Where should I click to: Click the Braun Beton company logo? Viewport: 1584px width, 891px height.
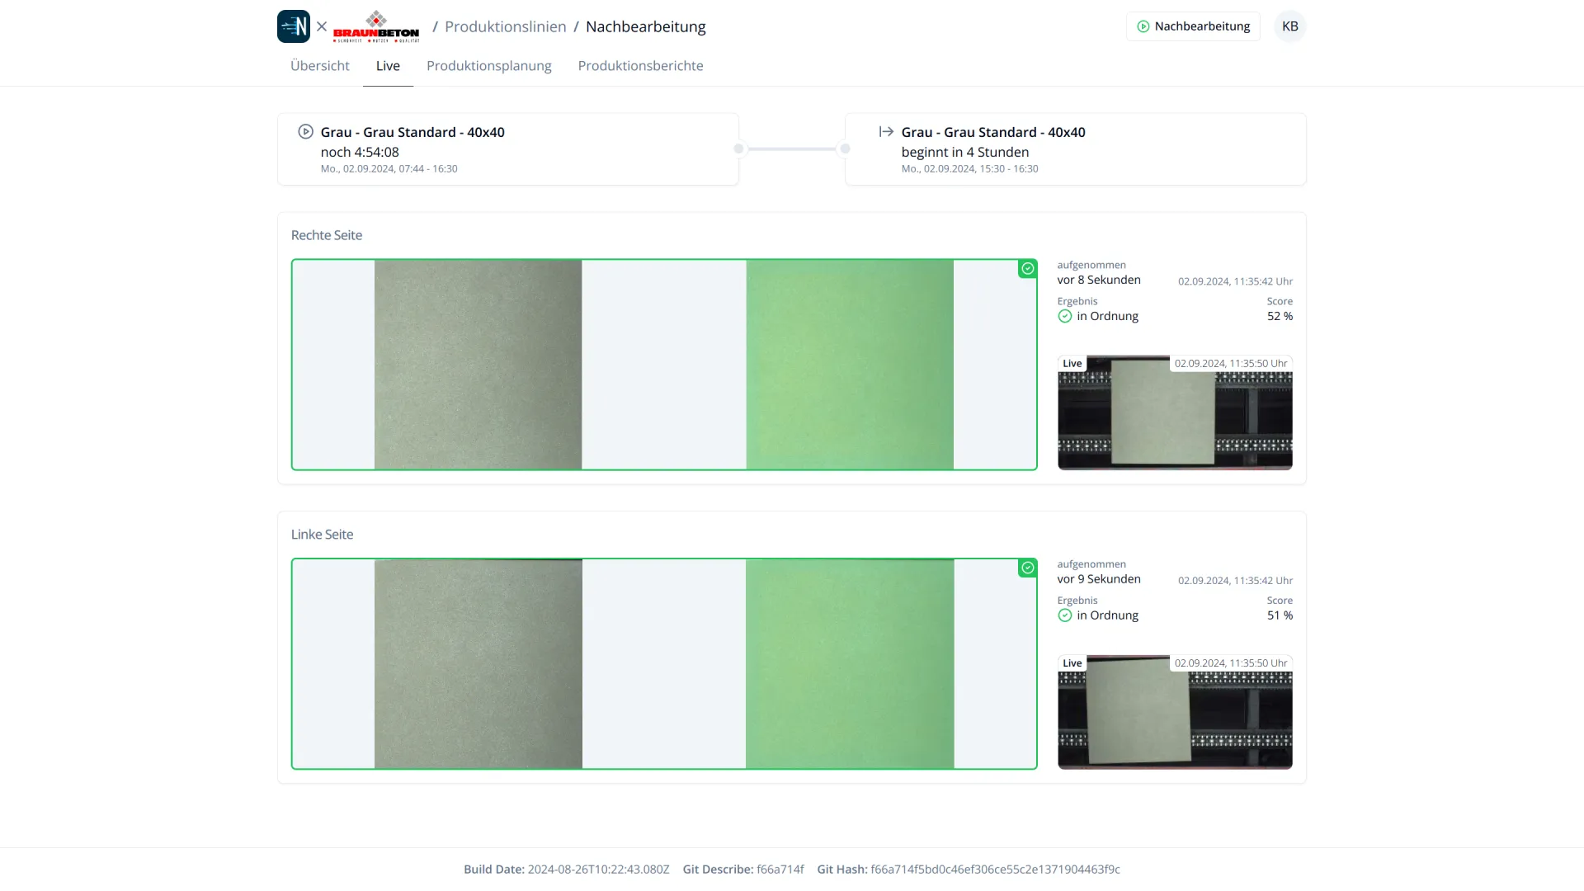coord(376,26)
